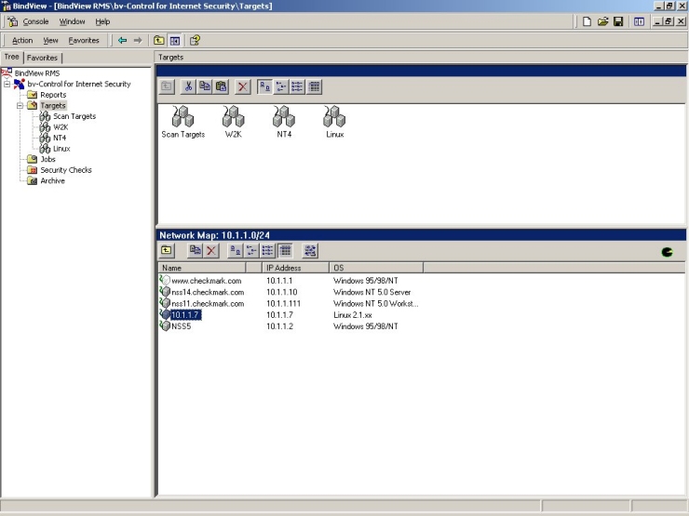689x516 pixels.
Task: Select List view in Targets toolbar
Action: (x=297, y=86)
